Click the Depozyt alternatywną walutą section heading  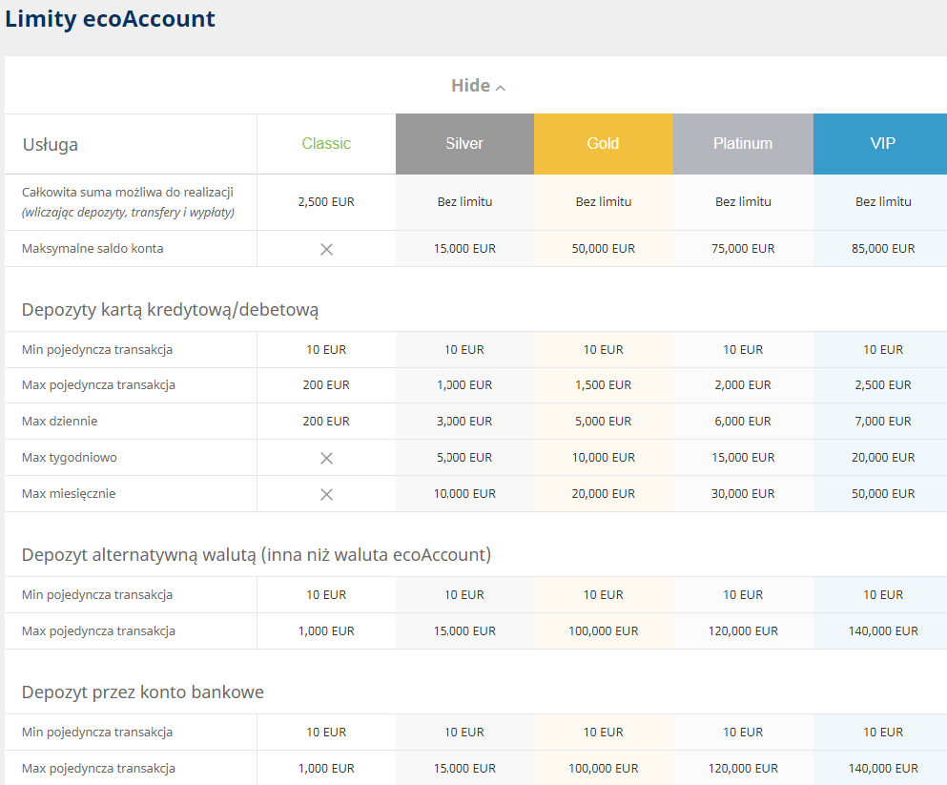pyautogui.click(x=257, y=555)
